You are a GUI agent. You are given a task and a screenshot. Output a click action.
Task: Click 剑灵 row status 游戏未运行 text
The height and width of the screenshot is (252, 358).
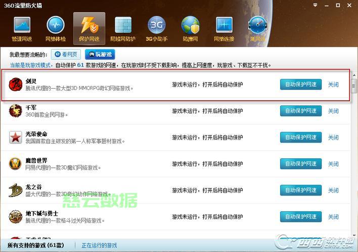[207, 85]
